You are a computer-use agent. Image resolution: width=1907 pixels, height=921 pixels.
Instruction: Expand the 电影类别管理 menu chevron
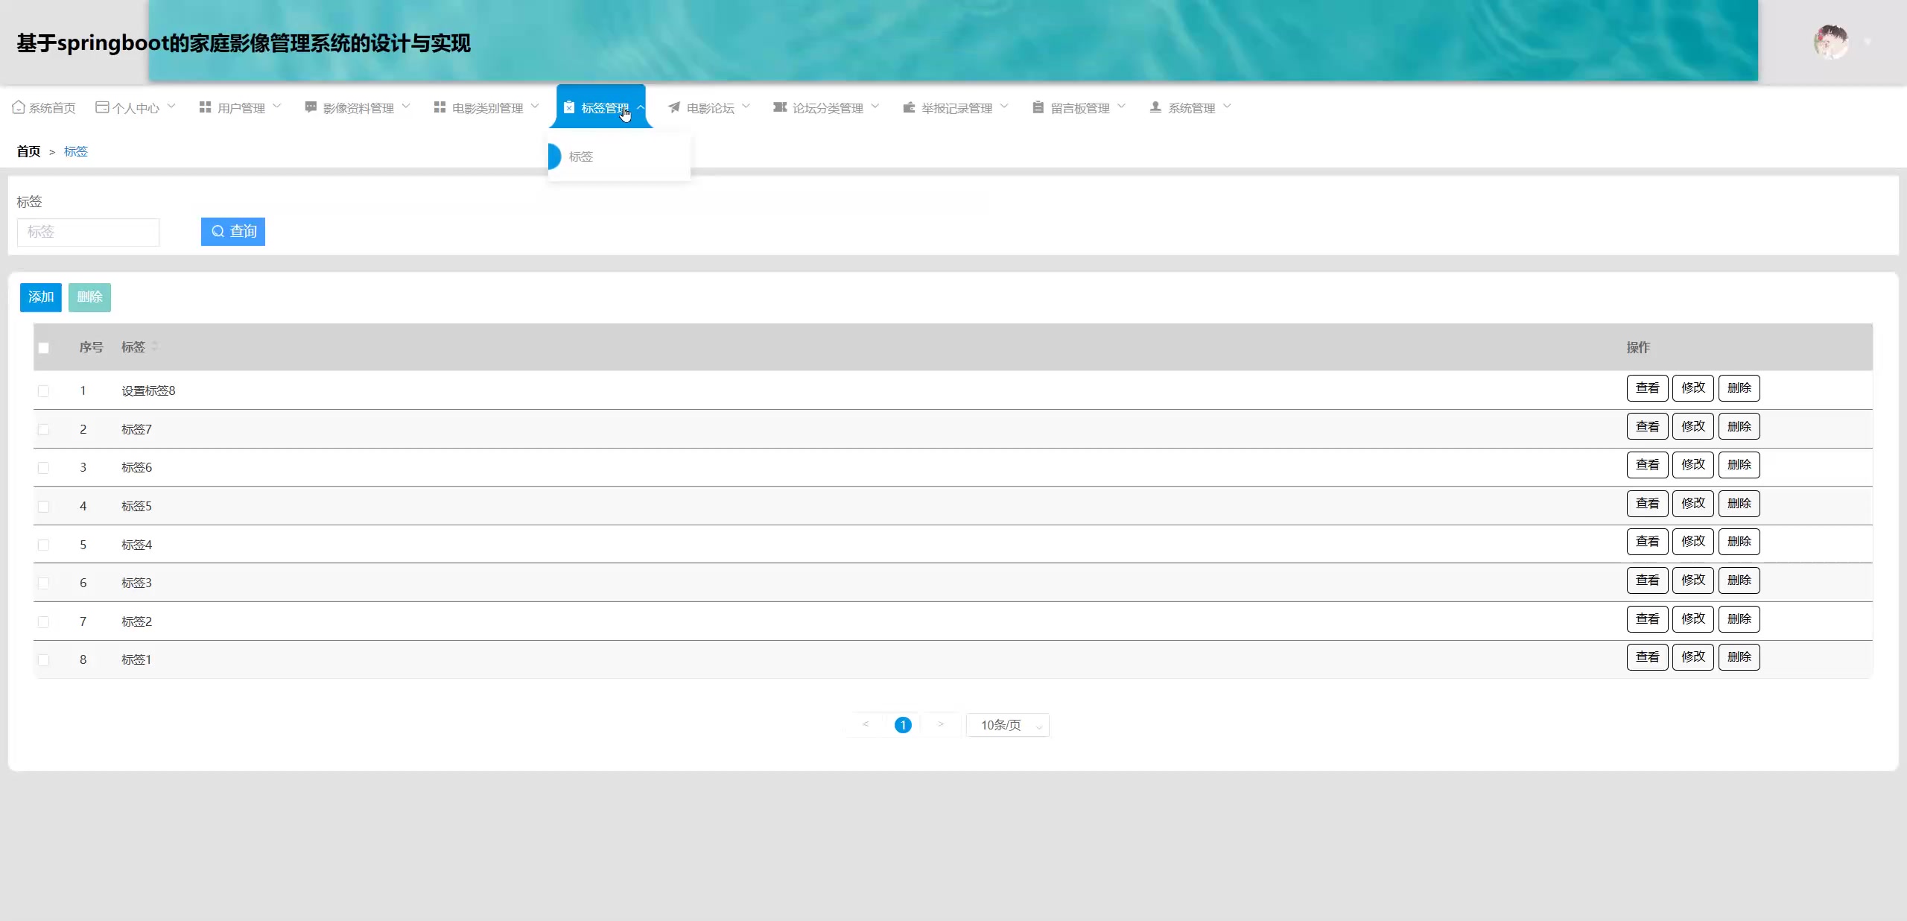pyautogui.click(x=535, y=107)
